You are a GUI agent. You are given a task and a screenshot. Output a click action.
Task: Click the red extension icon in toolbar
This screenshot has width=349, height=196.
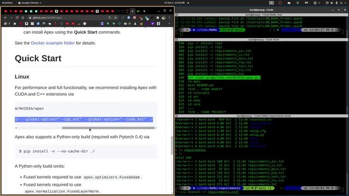click(135, 17)
